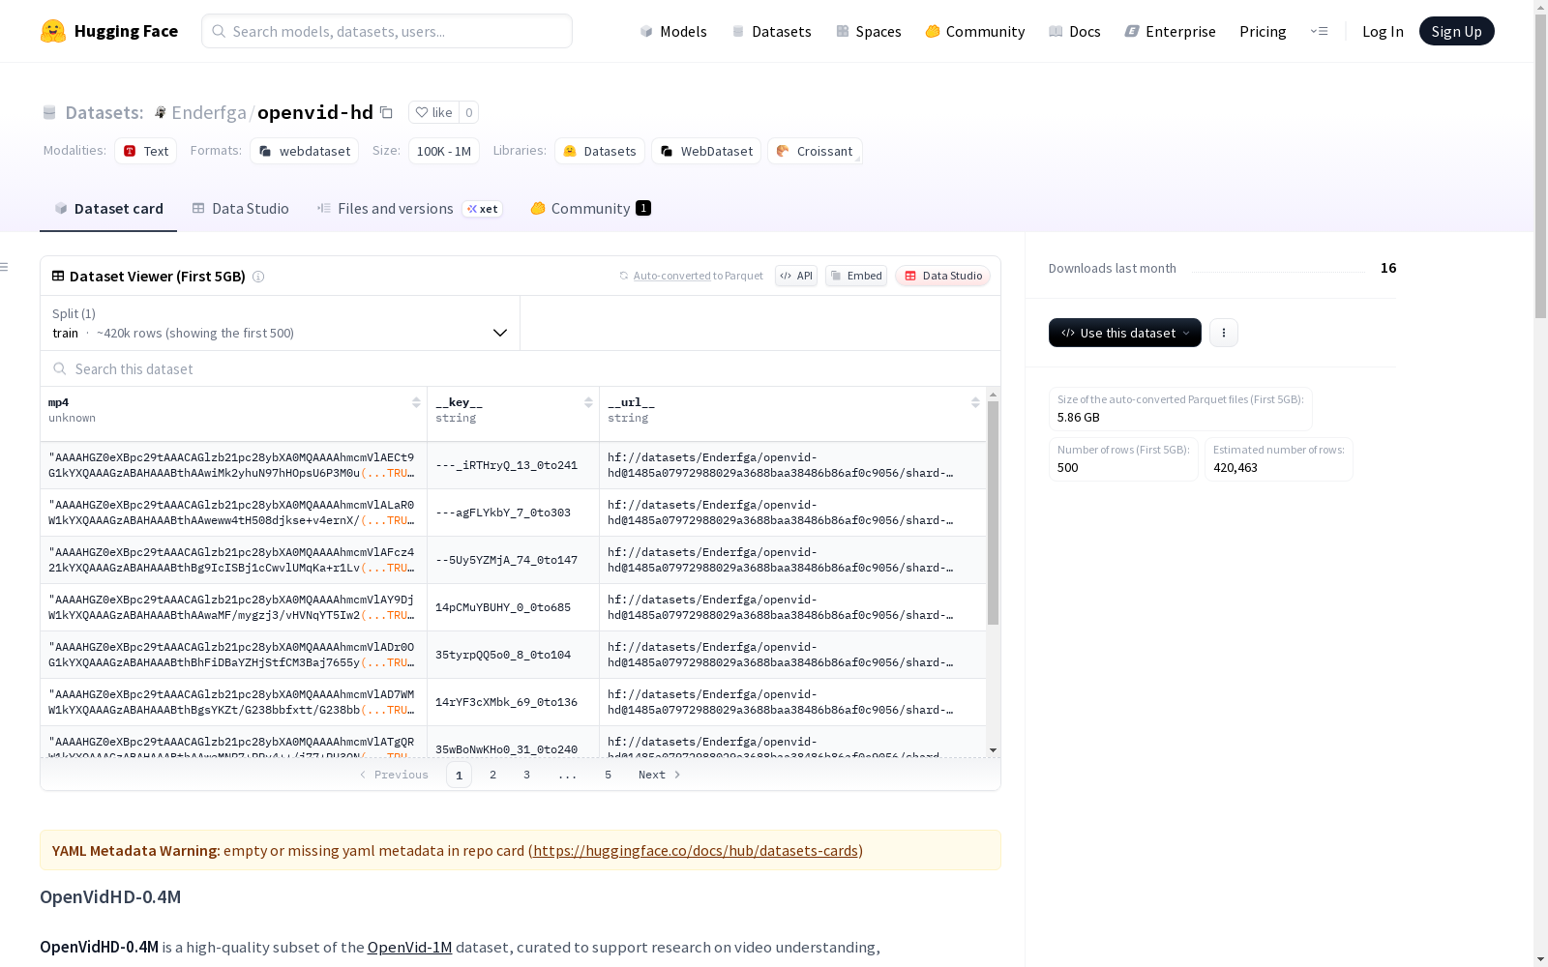Screen dimensions: 1548x967
Task: Click the 100K - 1M size tag
Action: point(444,151)
